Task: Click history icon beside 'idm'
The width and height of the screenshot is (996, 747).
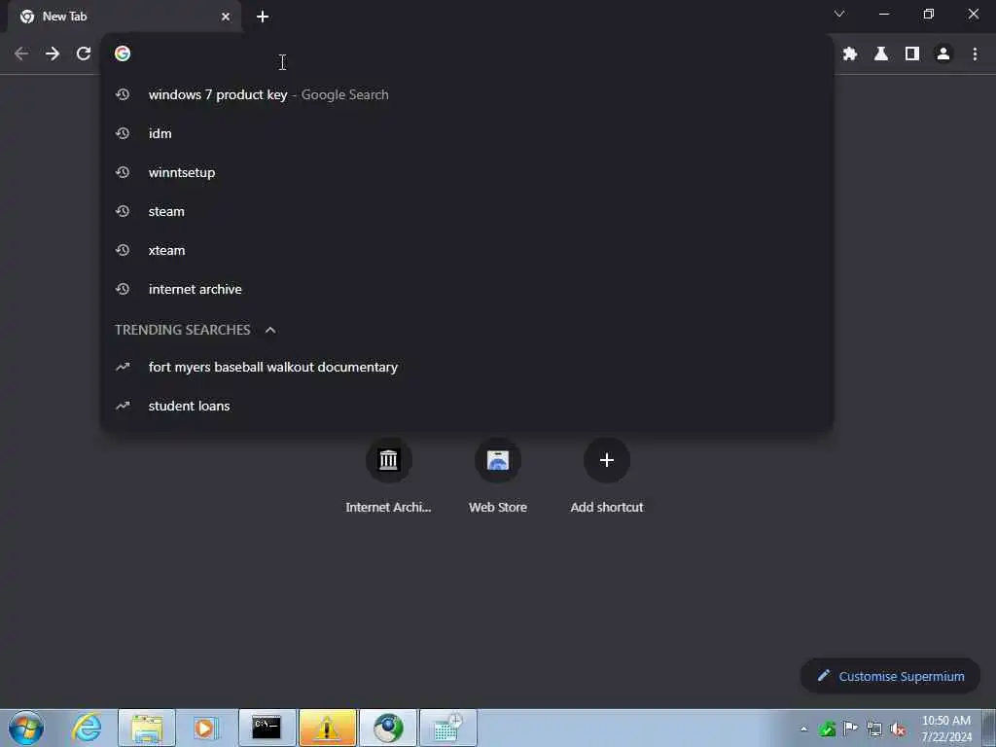Action: (123, 133)
